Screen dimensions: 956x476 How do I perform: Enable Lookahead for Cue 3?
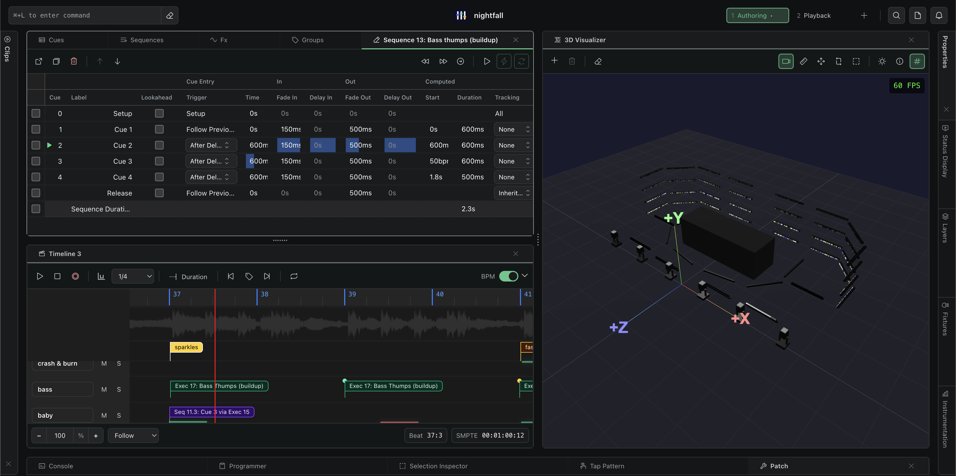[159, 161]
